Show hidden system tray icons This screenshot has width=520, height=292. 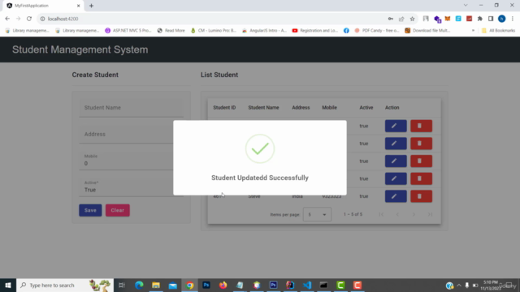pos(459,285)
